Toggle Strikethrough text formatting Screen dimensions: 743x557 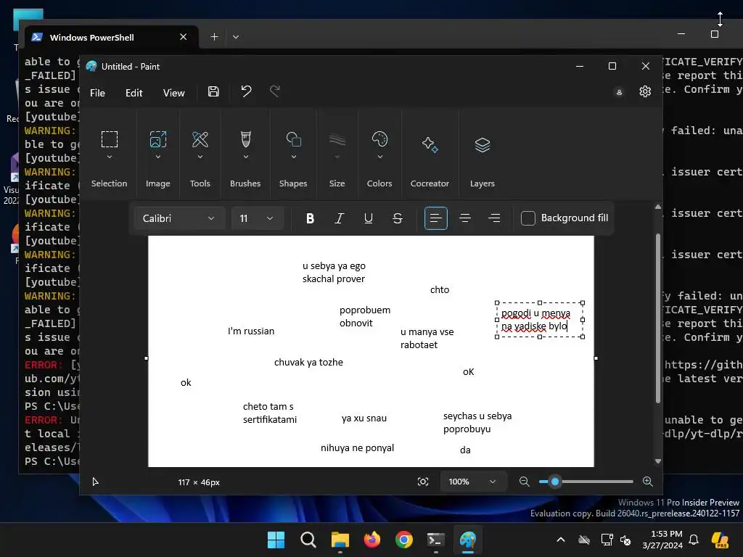(398, 218)
